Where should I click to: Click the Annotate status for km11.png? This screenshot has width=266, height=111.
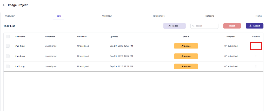186,66
